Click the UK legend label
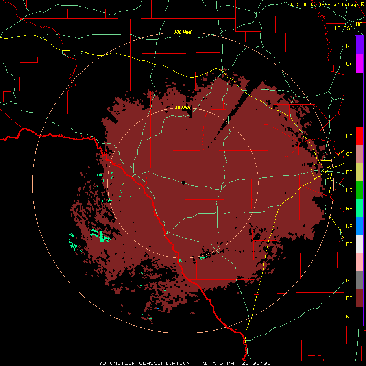366x366 pixels. coord(349,64)
